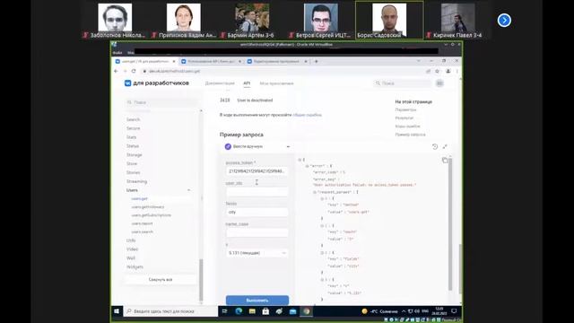Jump to Параметры on-page link

(x=405, y=109)
